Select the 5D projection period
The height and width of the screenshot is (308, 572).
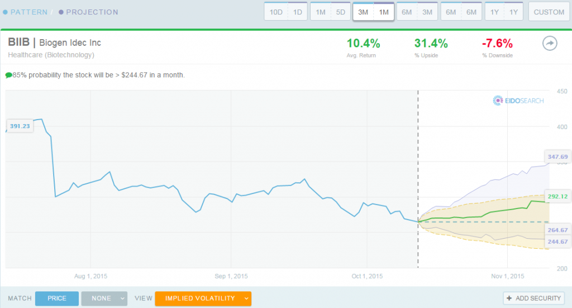(x=340, y=12)
